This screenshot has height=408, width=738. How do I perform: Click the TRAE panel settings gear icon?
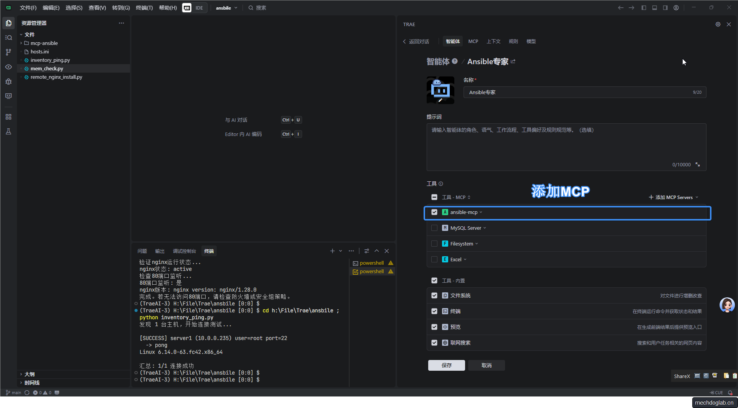click(718, 24)
